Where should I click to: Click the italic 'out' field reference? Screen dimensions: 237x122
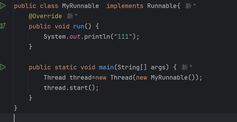[x=75, y=37]
